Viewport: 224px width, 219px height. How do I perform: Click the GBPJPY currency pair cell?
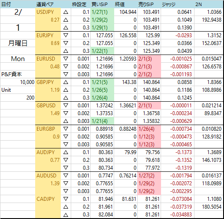point(48,82)
